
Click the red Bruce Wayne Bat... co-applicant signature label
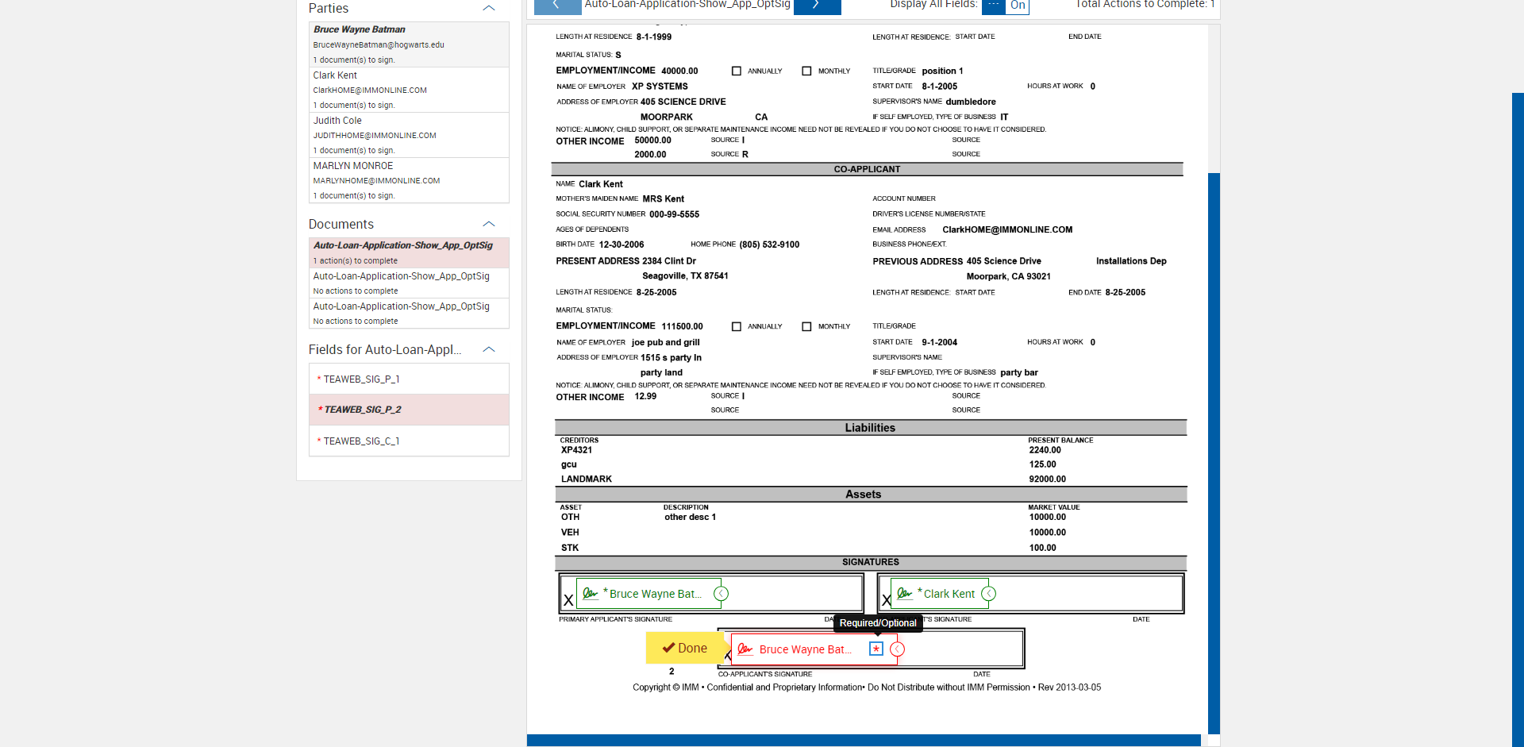click(x=805, y=649)
